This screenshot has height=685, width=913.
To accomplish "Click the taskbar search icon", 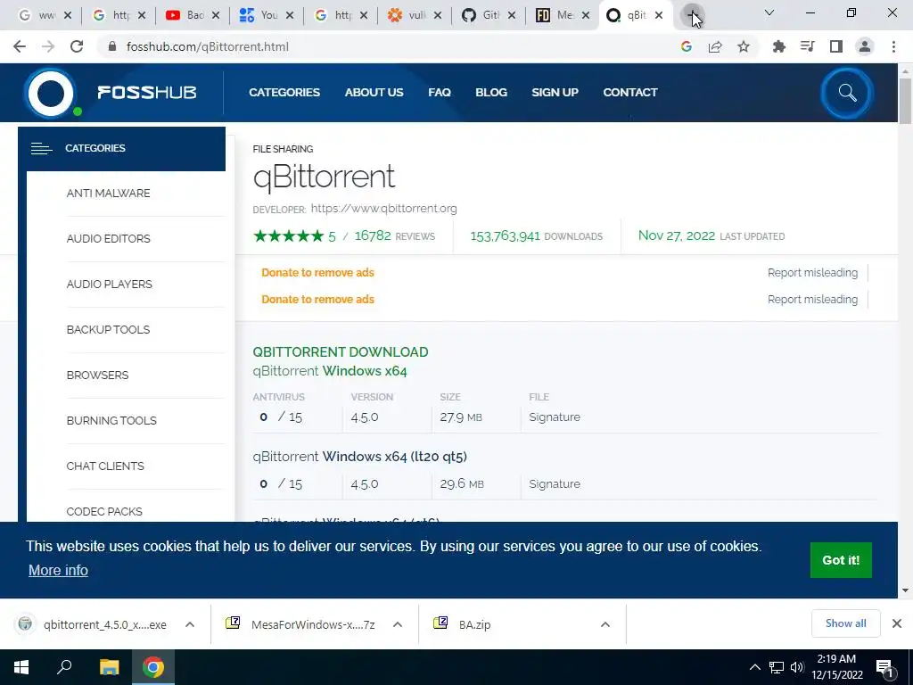I will coord(64,667).
